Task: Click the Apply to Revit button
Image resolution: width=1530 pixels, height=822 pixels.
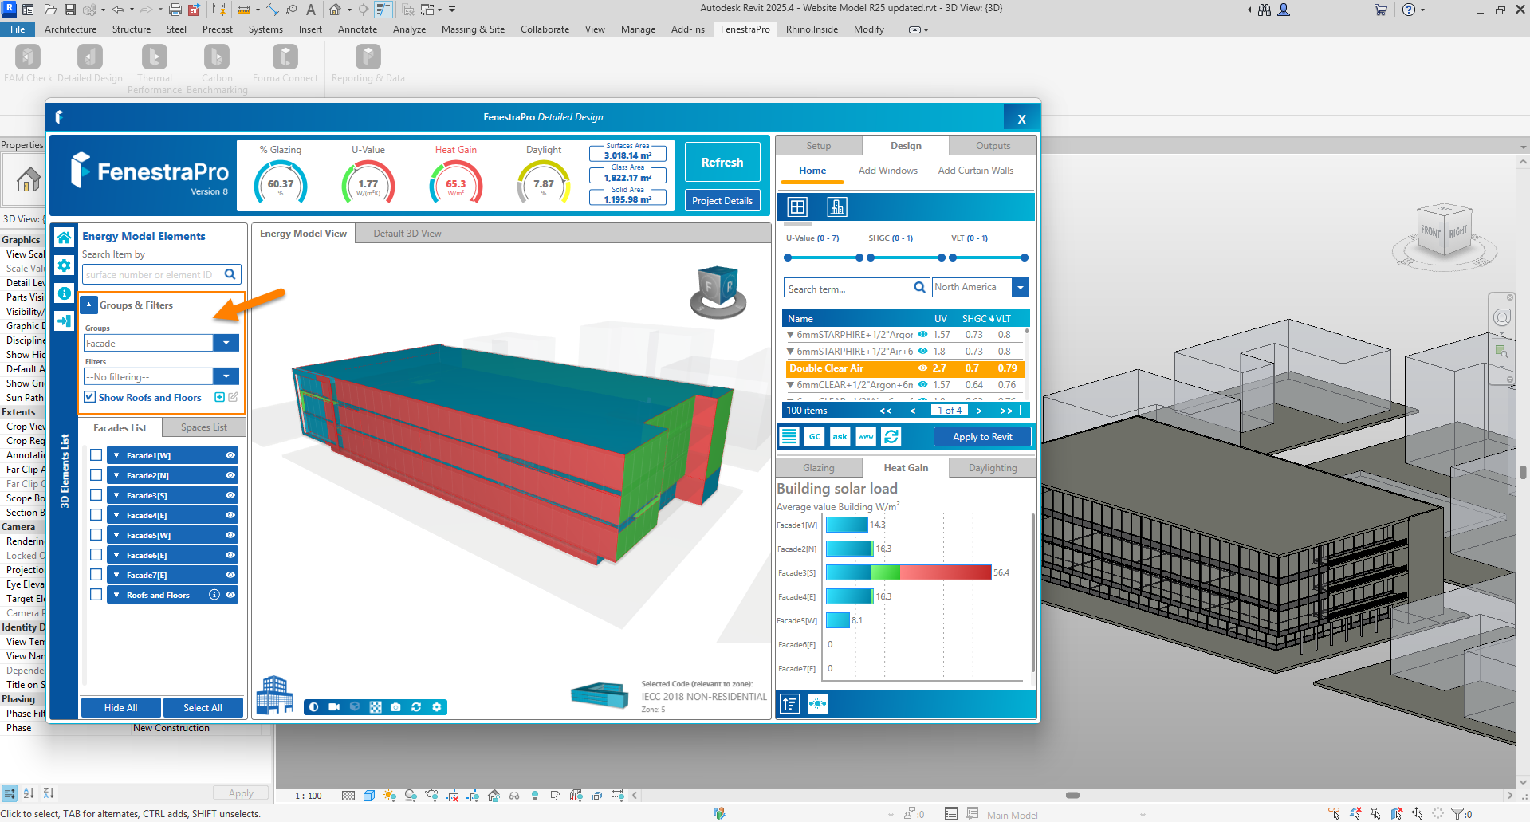Action: 982,437
